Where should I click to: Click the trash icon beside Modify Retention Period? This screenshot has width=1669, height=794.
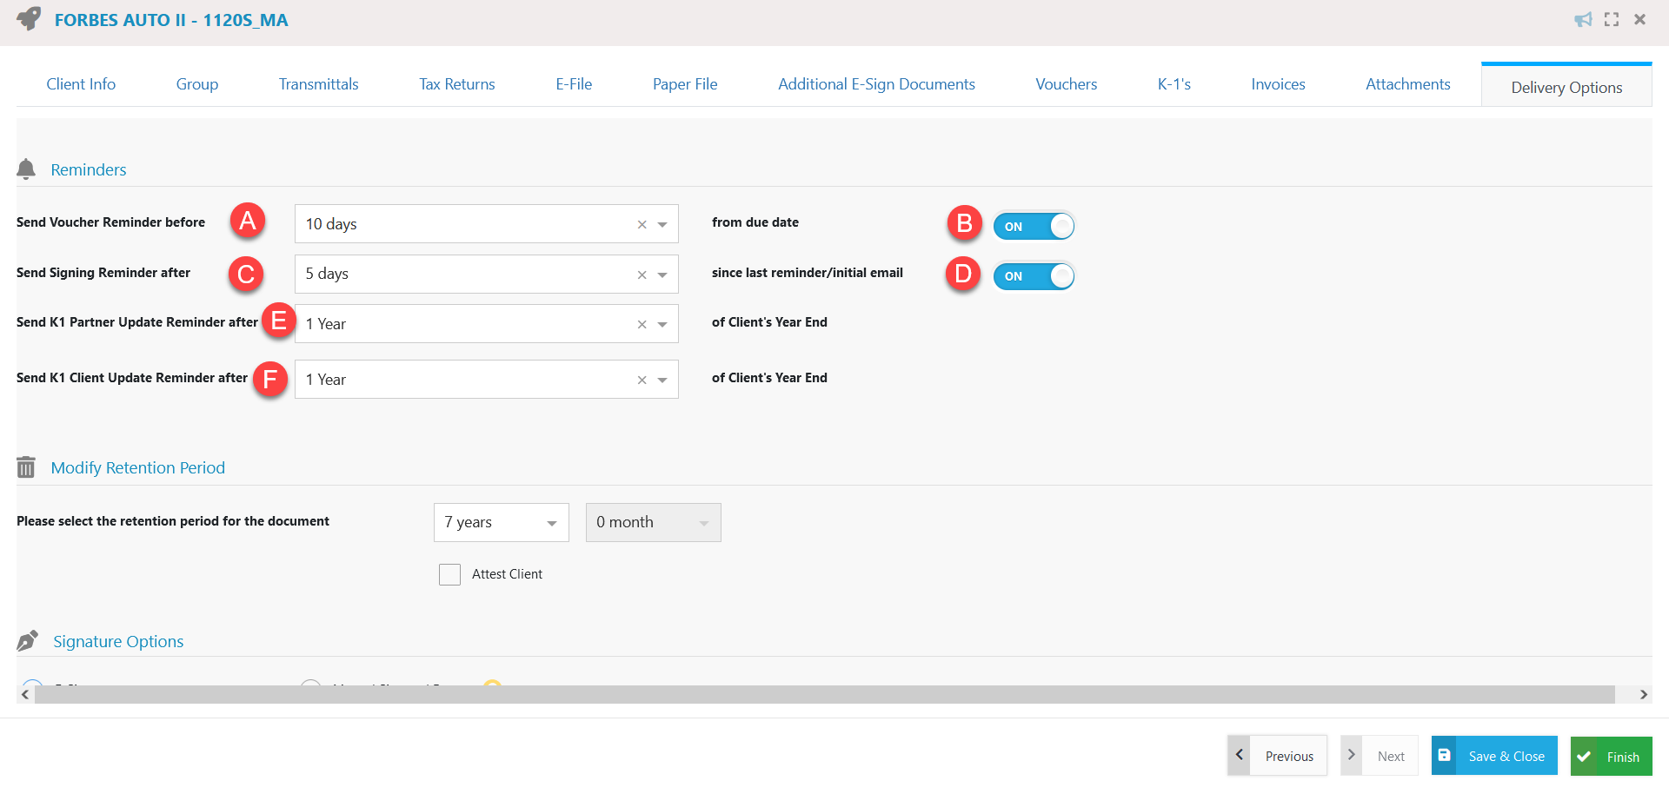coord(26,466)
